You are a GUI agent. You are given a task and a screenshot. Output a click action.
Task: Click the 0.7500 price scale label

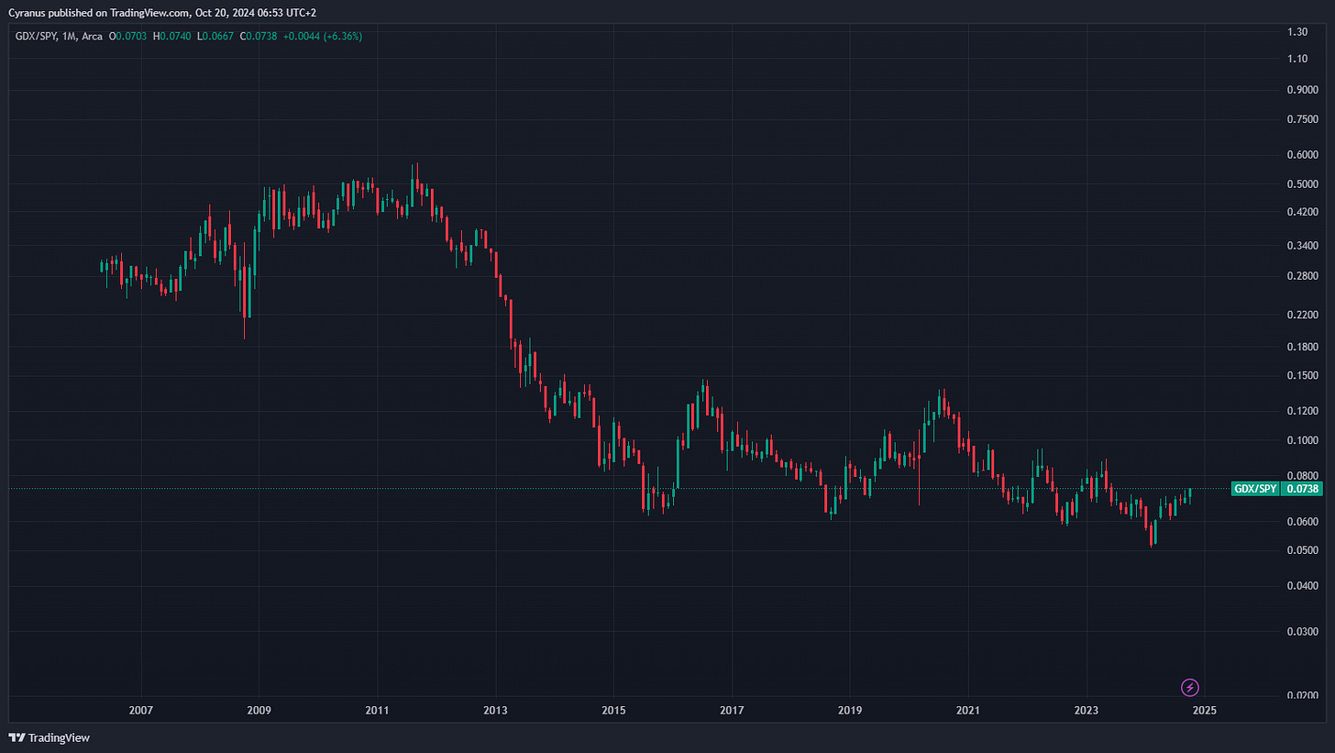[x=1302, y=119]
